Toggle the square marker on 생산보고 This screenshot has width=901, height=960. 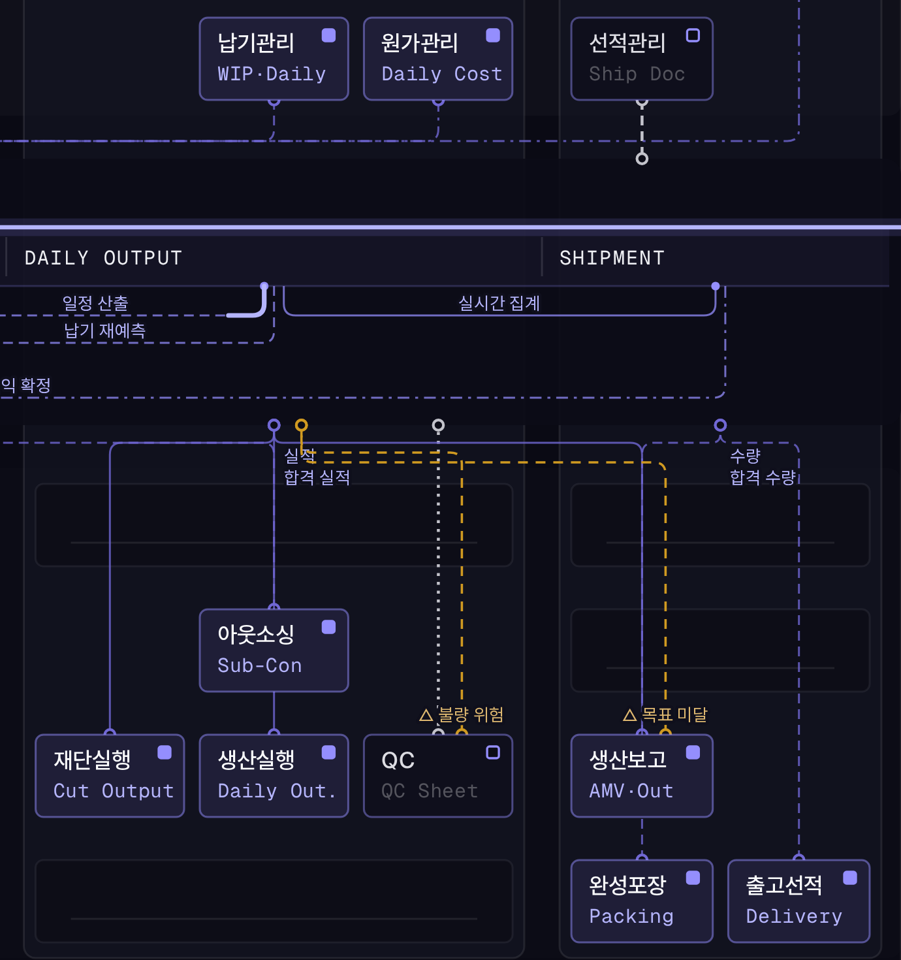pos(693,752)
